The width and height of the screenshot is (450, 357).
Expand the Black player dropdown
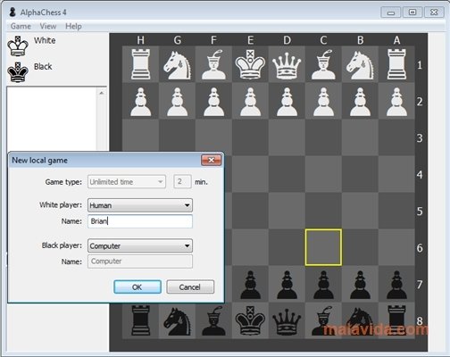coord(140,245)
